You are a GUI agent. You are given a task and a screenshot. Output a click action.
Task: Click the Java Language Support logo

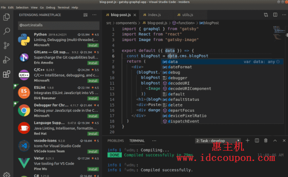tap(24, 128)
